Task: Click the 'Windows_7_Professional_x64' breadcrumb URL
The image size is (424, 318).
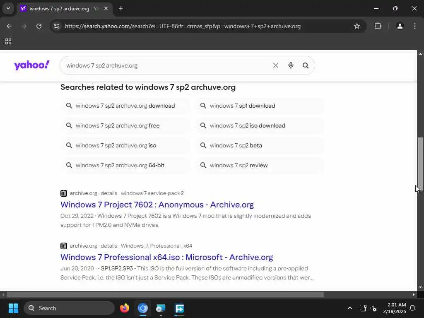Action: (x=156, y=246)
